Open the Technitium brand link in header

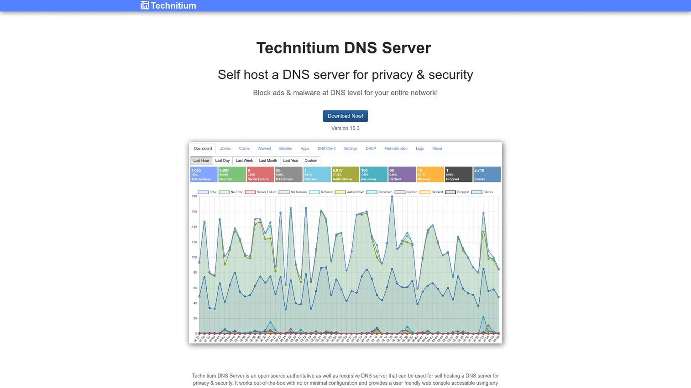[168, 5]
